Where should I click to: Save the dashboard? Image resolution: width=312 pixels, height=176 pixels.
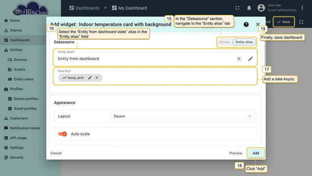(284, 22)
